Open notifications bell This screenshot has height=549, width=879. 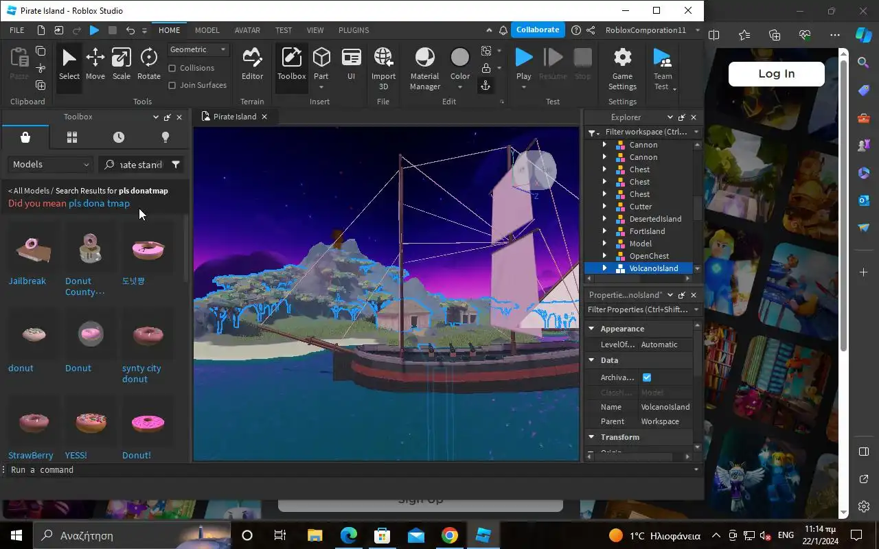pyautogui.click(x=503, y=30)
